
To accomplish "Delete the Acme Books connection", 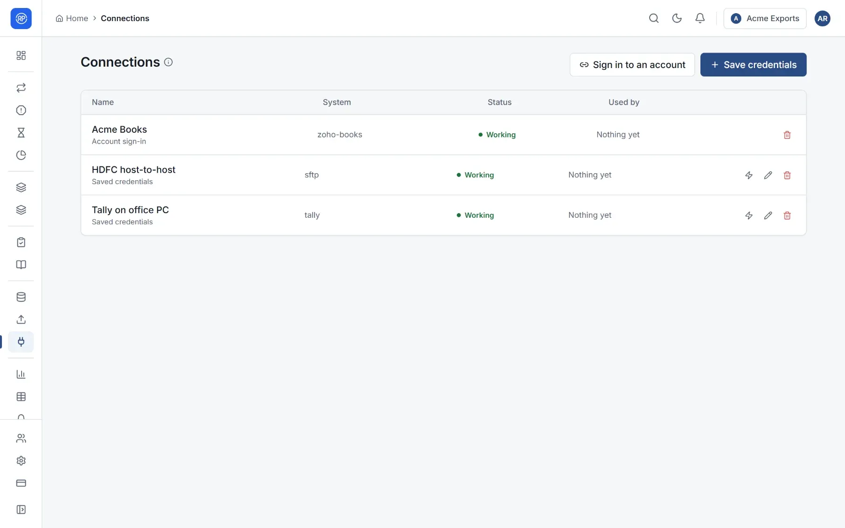I will pyautogui.click(x=787, y=135).
